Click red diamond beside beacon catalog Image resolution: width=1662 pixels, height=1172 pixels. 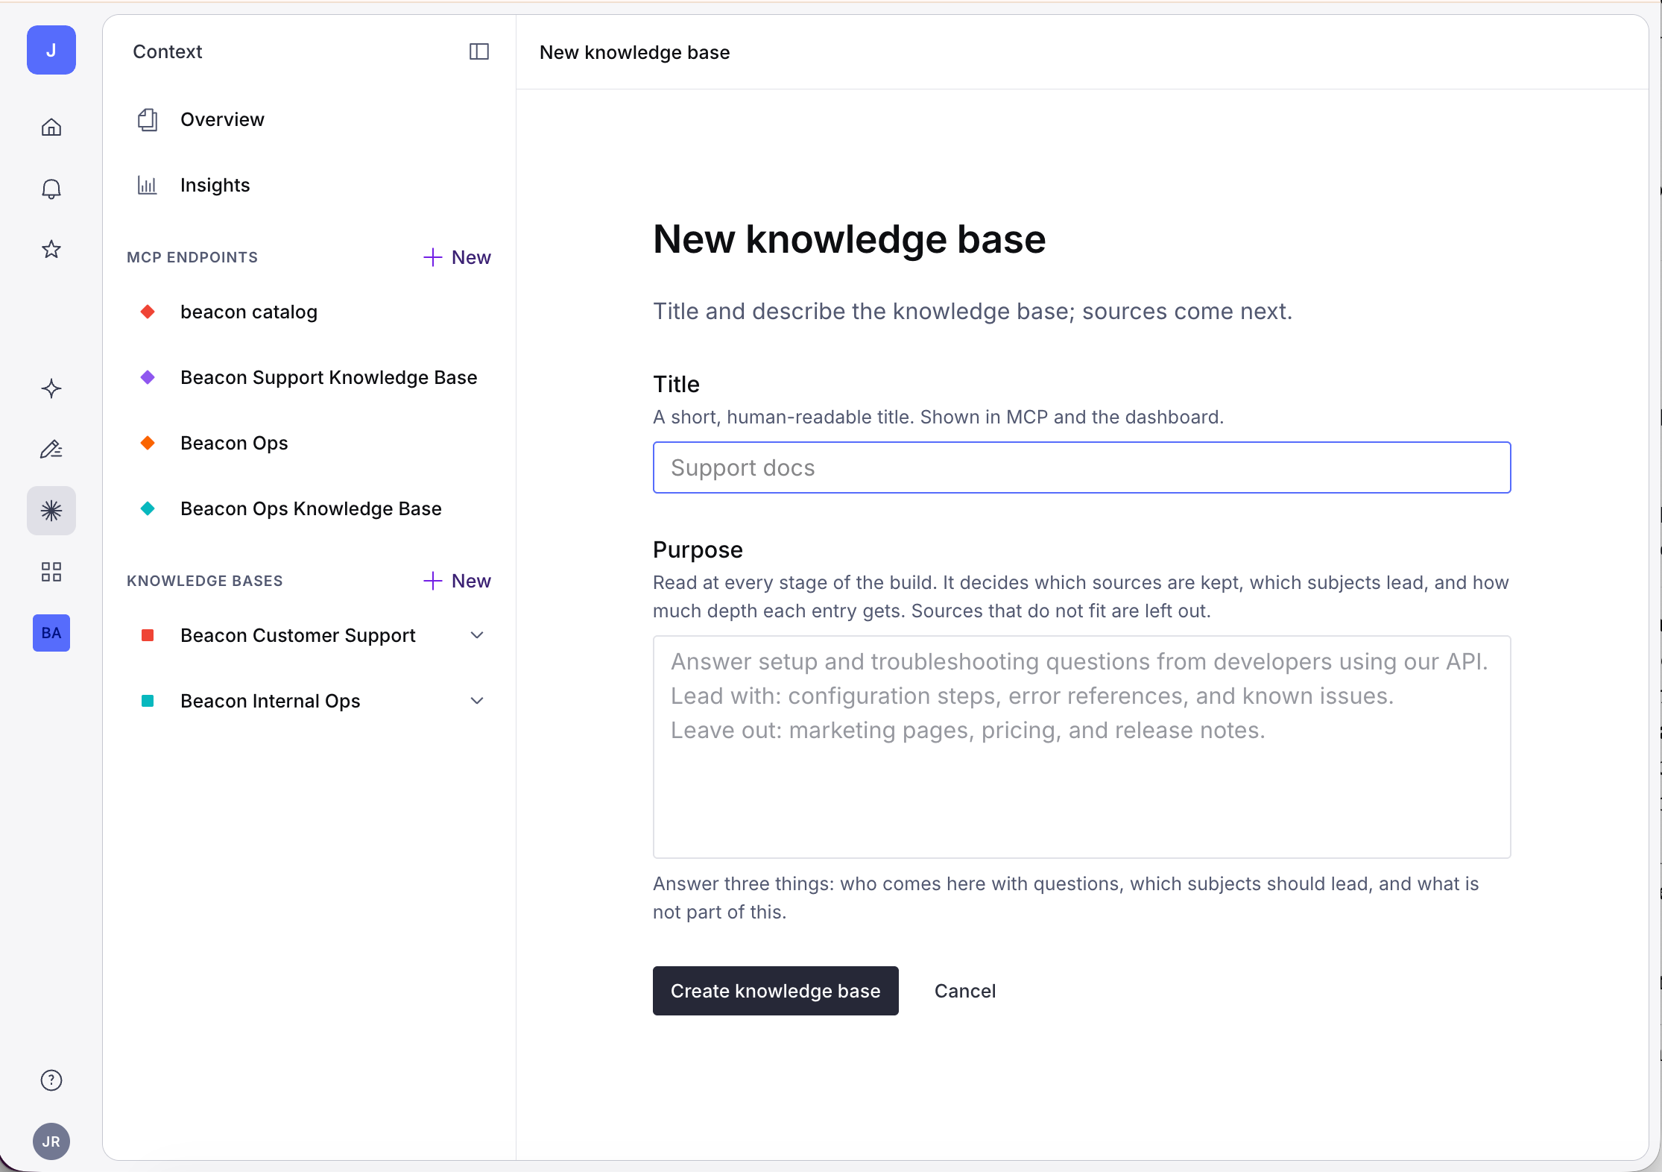(148, 312)
